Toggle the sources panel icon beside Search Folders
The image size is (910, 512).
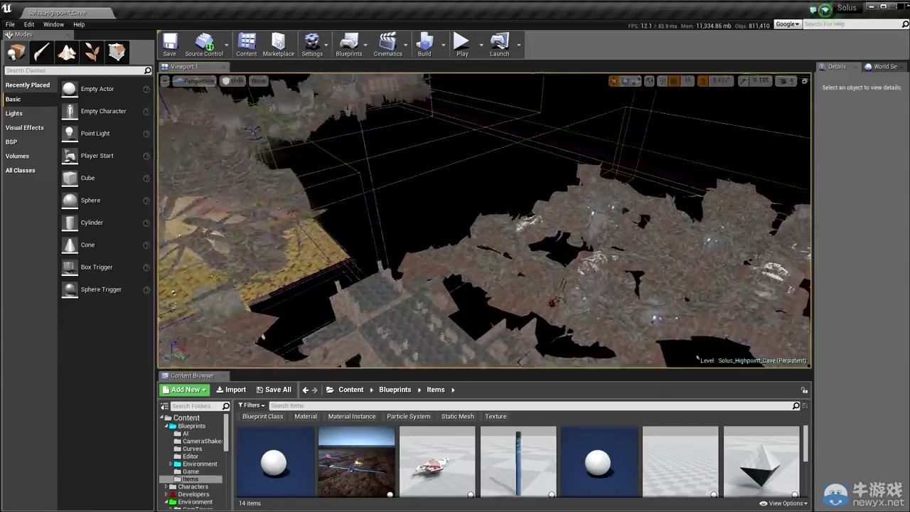tap(164, 406)
